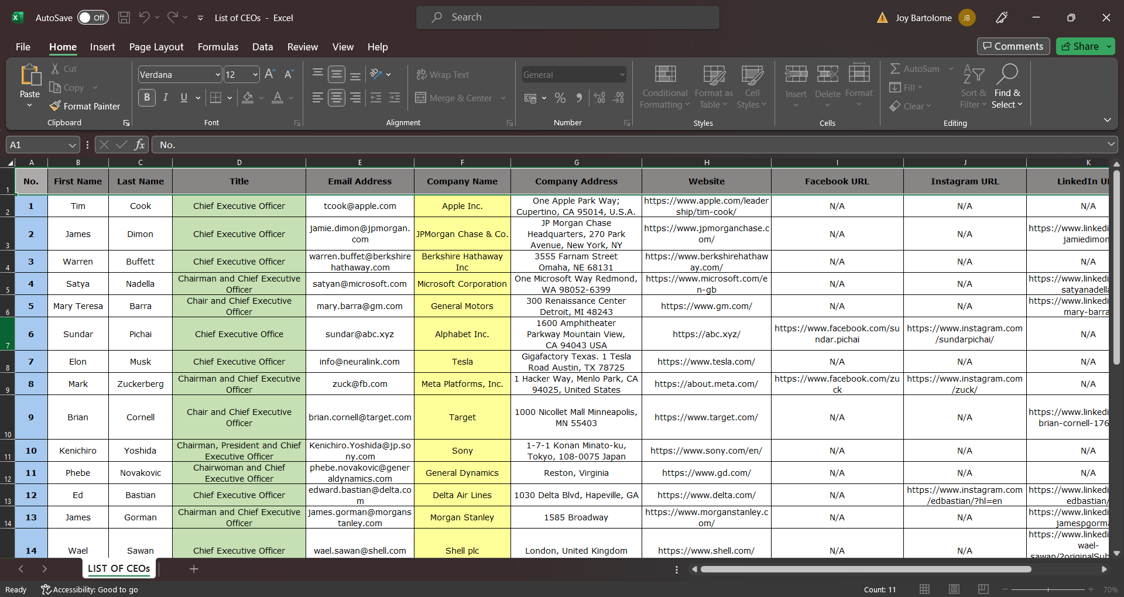Click the Insert Function fx icon
This screenshot has height=597, width=1124.
coord(139,145)
